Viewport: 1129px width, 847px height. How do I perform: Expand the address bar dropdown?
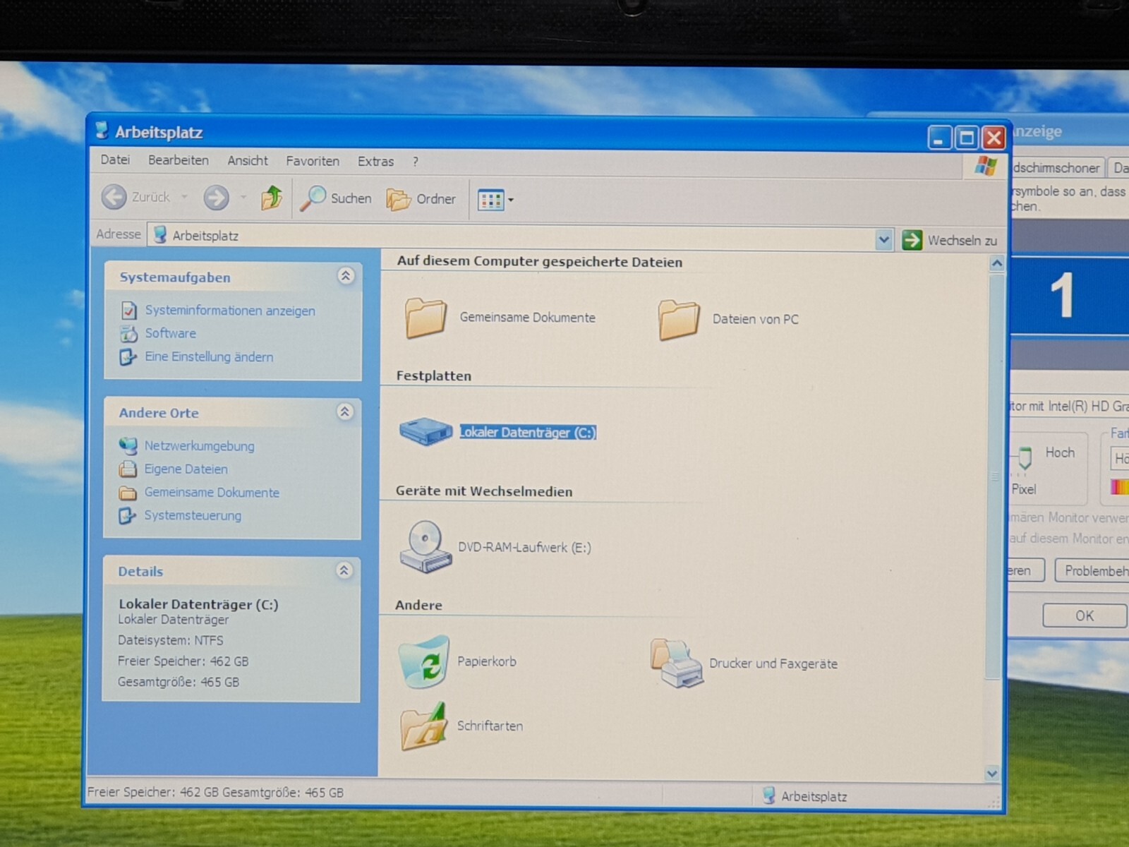[883, 240]
